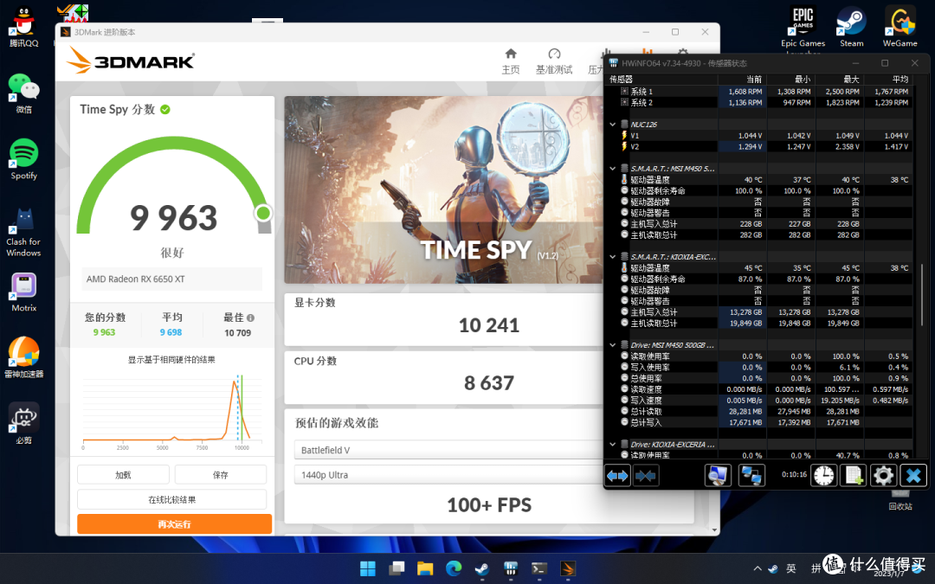This screenshot has height=584, width=935.
Task: Open Steam desktop shortcut icon
Action: pyautogui.click(x=852, y=27)
